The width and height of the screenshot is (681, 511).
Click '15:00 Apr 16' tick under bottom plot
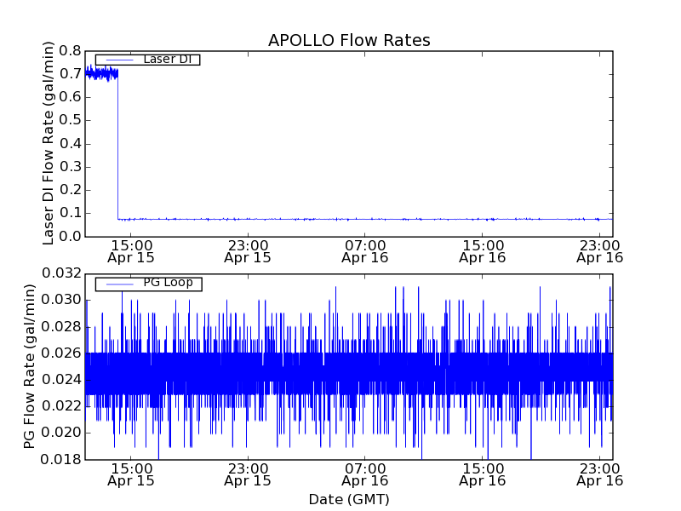(x=483, y=474)
